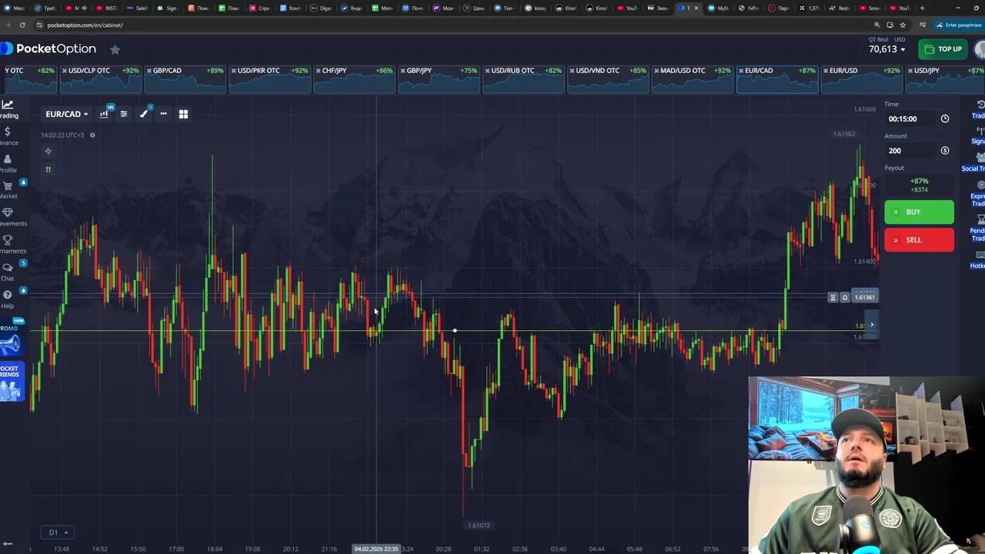The image size is (985, 554).
Task: Open the D1 timeframe dropdown
Action: (x=58, y=532)
